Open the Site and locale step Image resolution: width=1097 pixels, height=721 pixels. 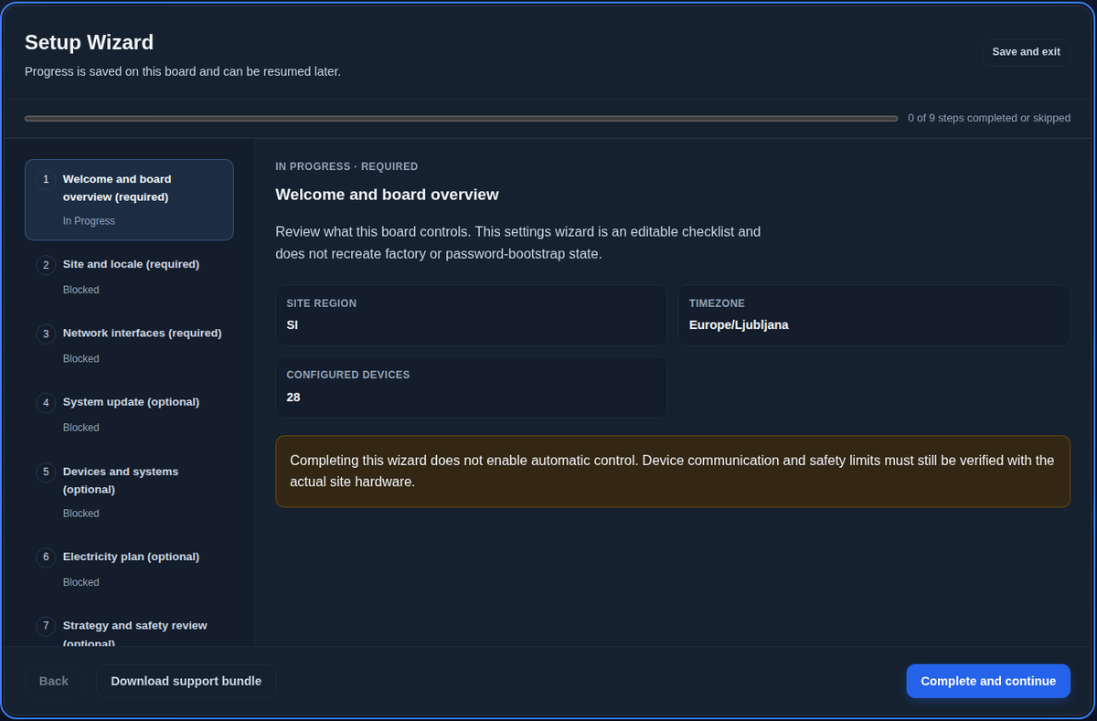click(129, 276)
